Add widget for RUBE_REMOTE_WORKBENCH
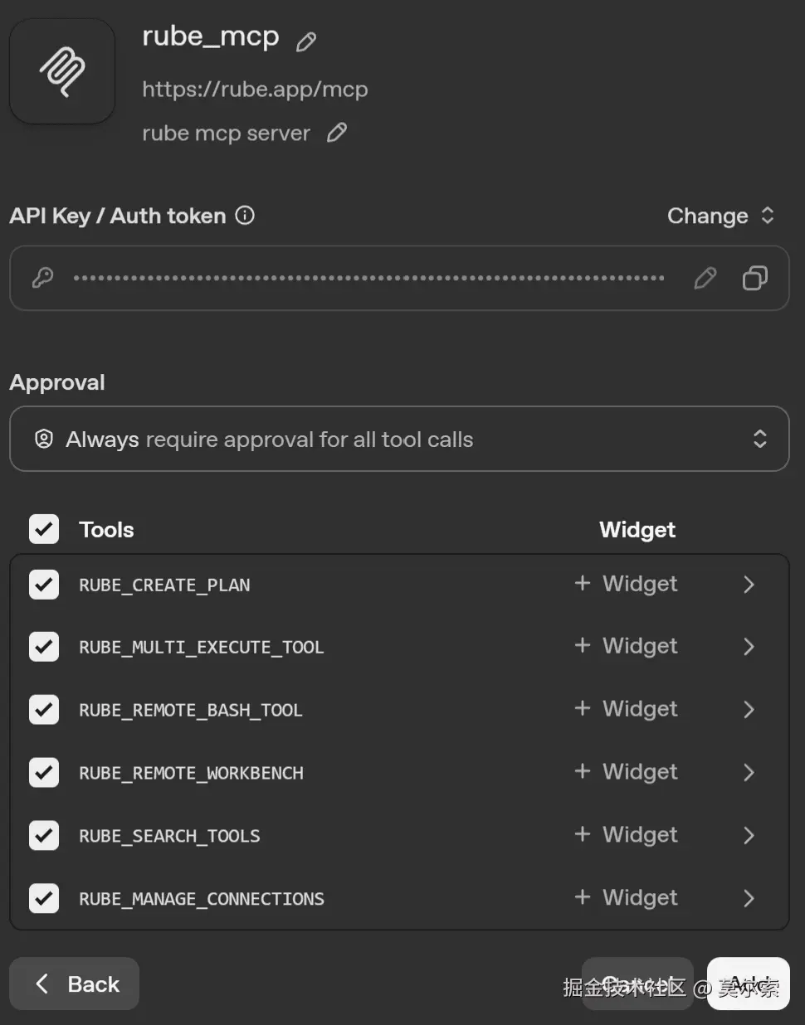Viewport: 805px width, 1025px height. pyautogui.click(x=627, y=772)
